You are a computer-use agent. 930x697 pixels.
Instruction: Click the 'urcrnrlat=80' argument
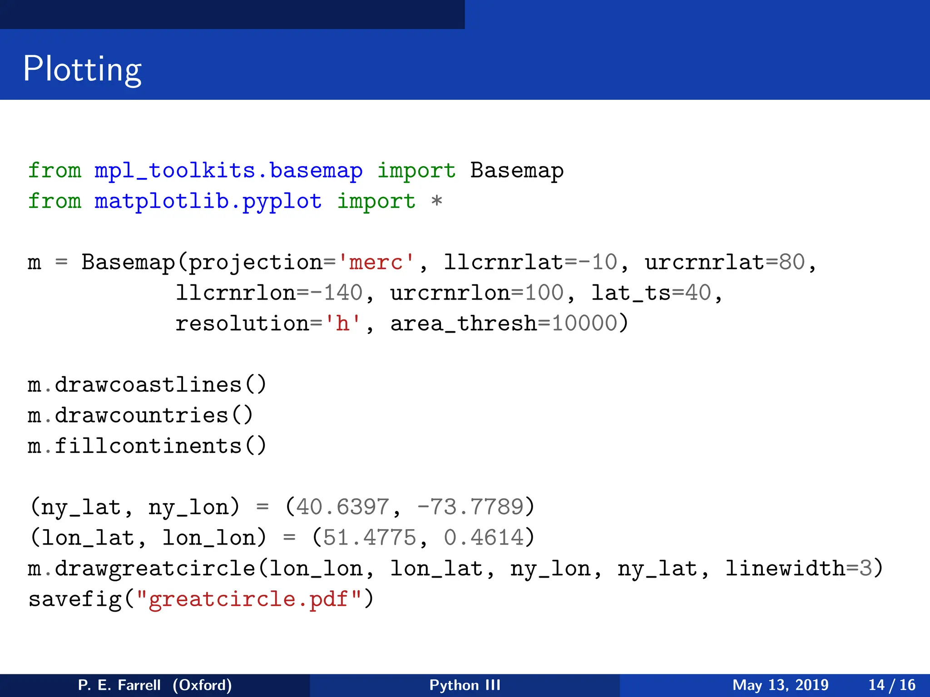724,262
